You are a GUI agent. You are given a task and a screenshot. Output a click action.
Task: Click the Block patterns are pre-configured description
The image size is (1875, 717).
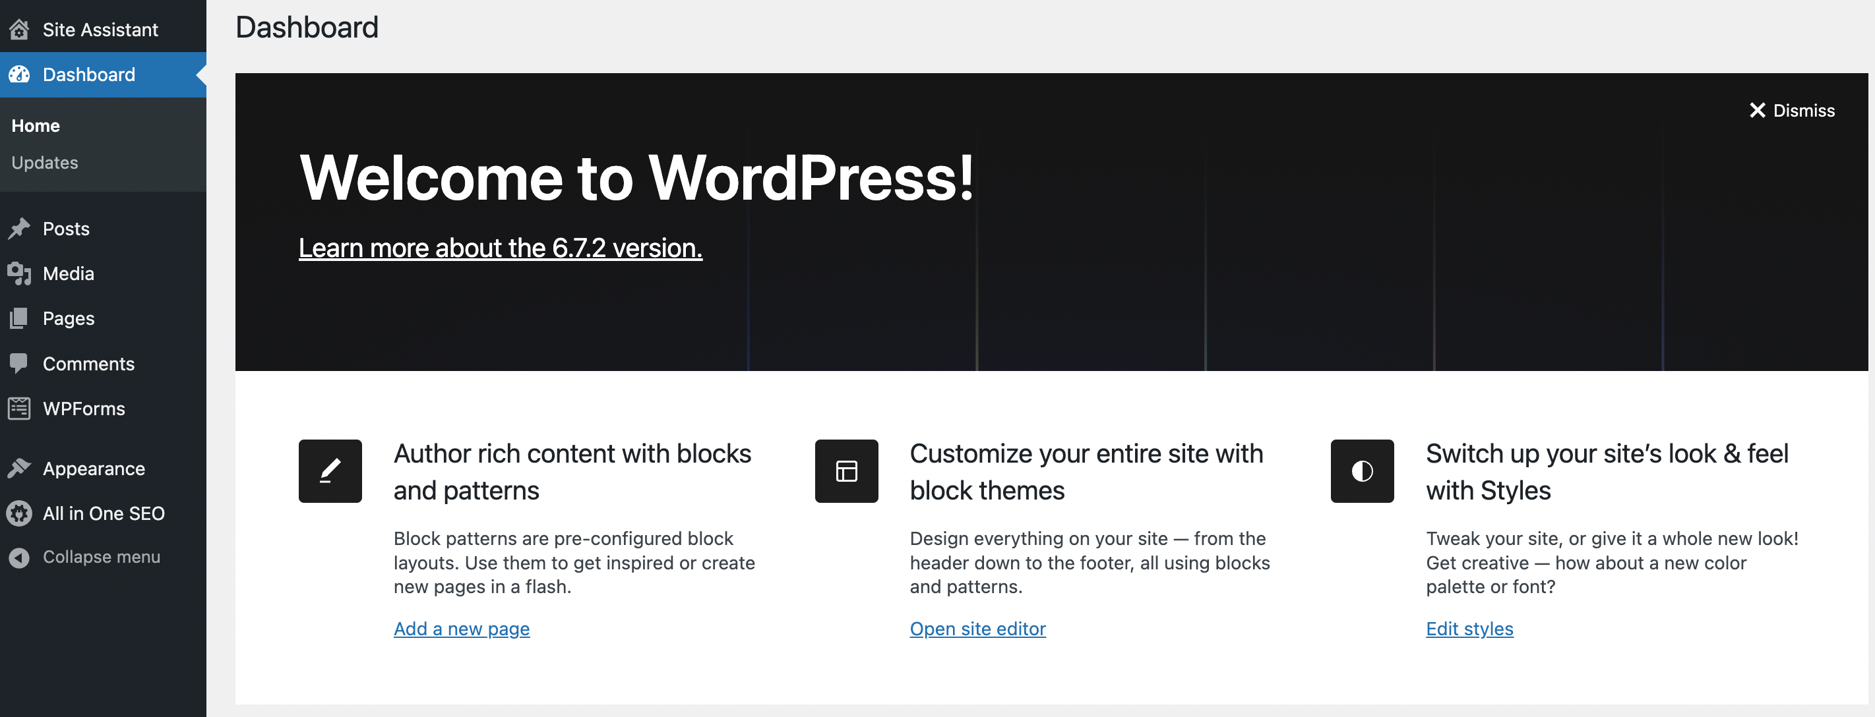[x=574, y=562]
